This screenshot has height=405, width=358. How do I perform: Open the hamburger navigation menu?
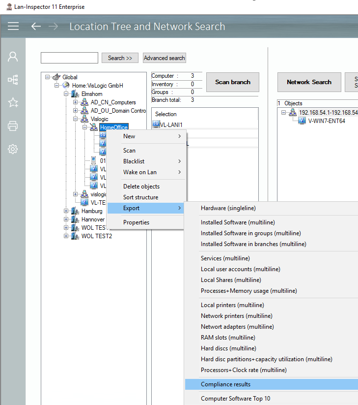click(x=13, y=26)
